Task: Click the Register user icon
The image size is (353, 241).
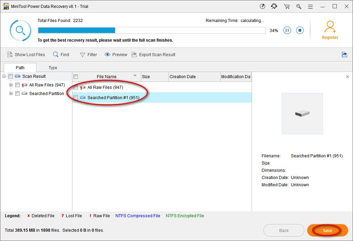Action: pos(330,27)
